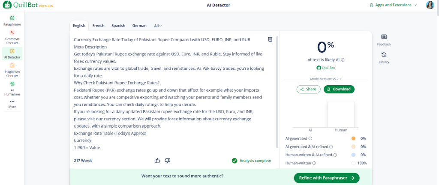
Task: Open the Paraphraser tool in sidebar
Action: (x=12, y=21)
